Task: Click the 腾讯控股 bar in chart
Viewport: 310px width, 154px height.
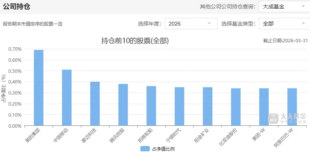Action: [123, 105]
